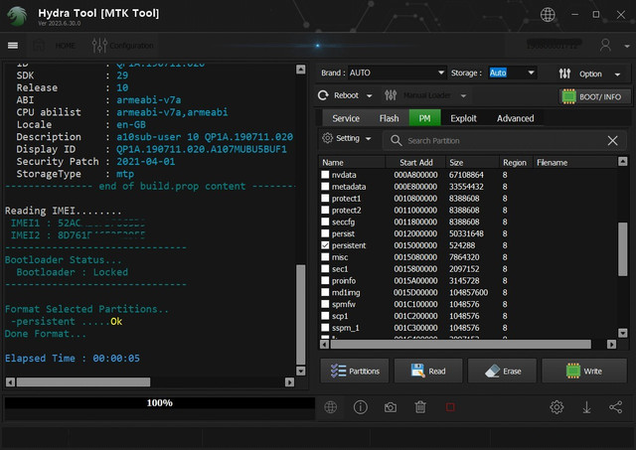Select the PM tab
Viewport: 636px width, 450px height.
pos(424,118)
